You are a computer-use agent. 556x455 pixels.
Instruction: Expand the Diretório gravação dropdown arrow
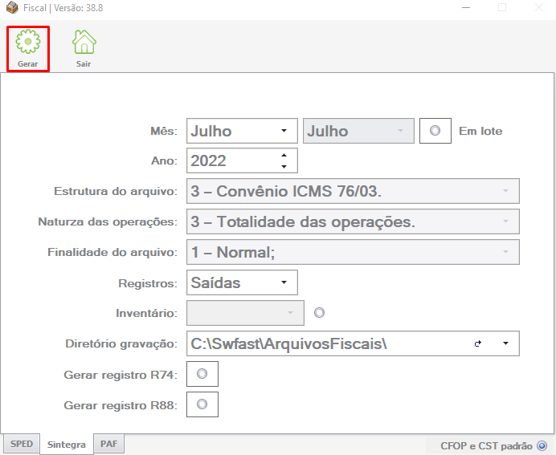point(505,343)
